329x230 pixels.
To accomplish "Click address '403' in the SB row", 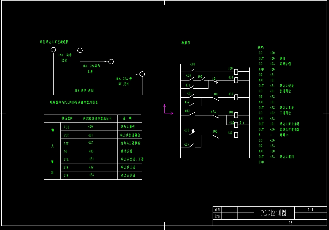I will pyautogui.click(x=91, y=151).
